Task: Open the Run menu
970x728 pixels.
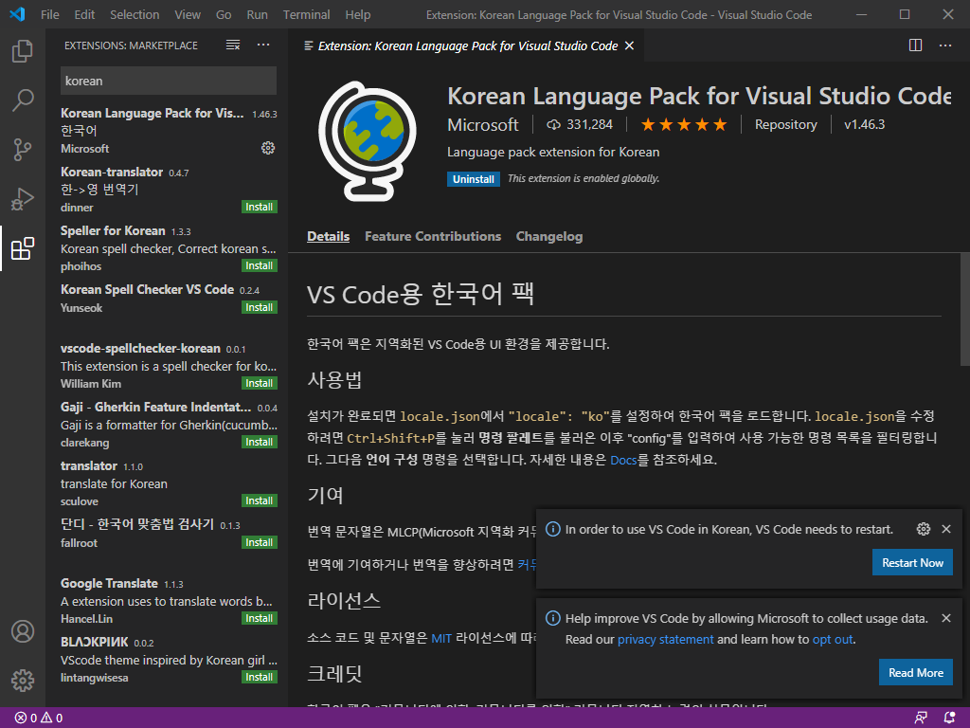Action: click(257, 14)
